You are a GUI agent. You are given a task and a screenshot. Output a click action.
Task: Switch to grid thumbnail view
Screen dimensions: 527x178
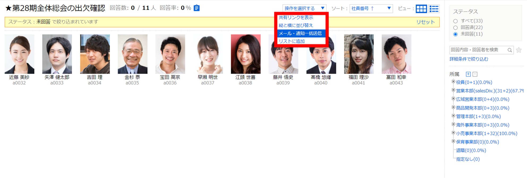click(421, 9)
